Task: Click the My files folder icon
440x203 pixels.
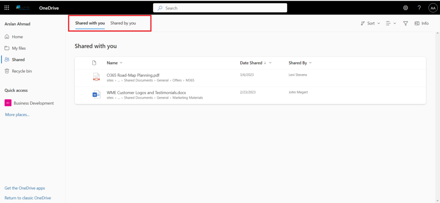Action: pyautogui.click(x=7, y=48)
